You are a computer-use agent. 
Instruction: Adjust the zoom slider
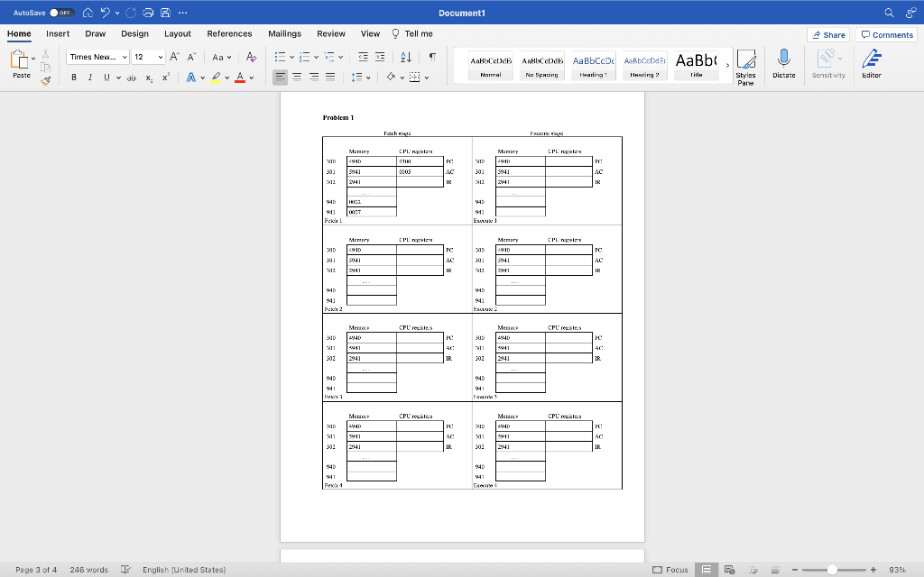[x=832, y=570]
